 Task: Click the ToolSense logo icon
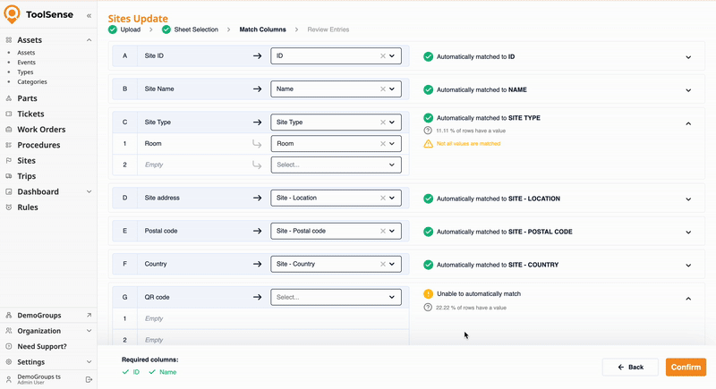[13, 15]
